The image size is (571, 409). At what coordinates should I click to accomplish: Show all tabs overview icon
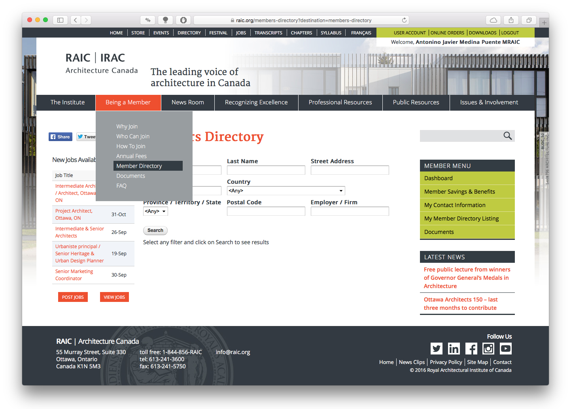click(x=529, y=20)
